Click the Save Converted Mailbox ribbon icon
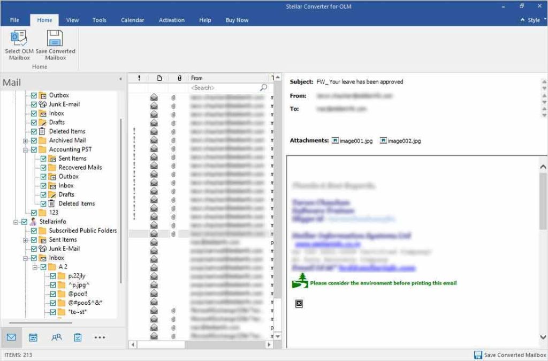The image size is (548, 361). tap(55, 38)
